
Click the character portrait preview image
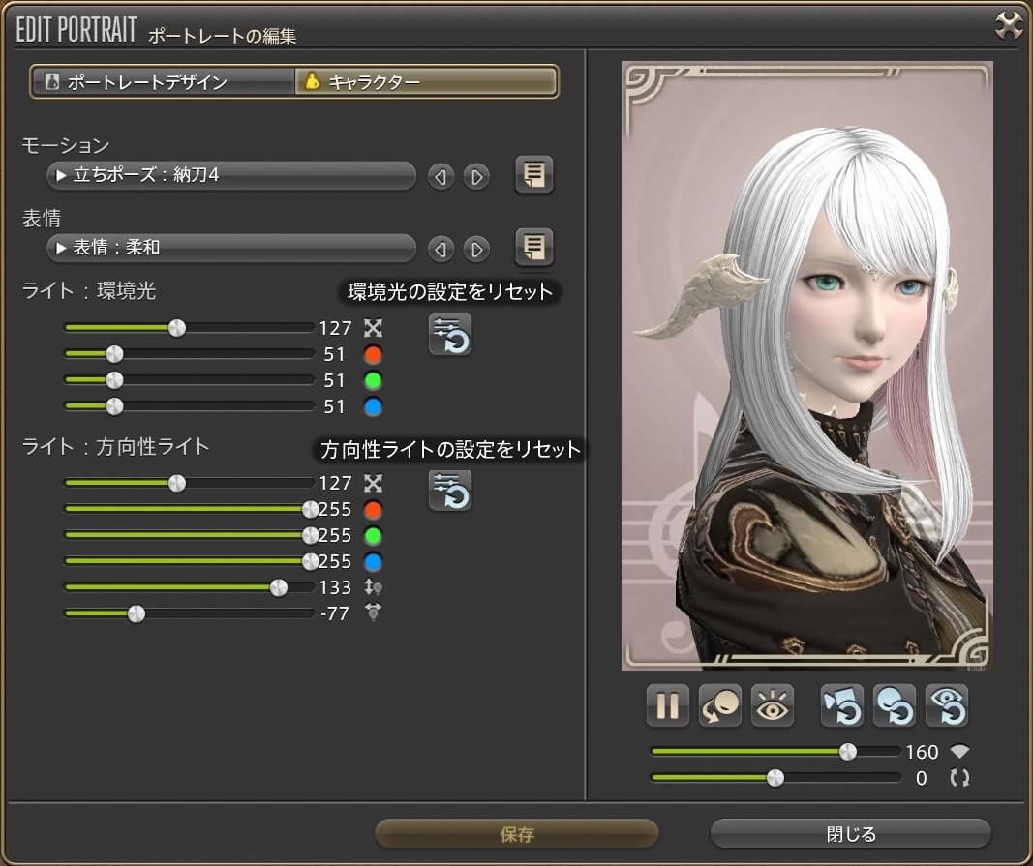[806, 366]
